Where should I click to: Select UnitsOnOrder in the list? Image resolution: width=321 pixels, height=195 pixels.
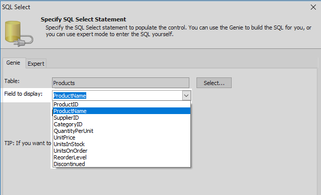coord(121,151)
